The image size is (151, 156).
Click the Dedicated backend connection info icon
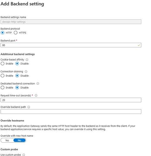pos(38,84)
